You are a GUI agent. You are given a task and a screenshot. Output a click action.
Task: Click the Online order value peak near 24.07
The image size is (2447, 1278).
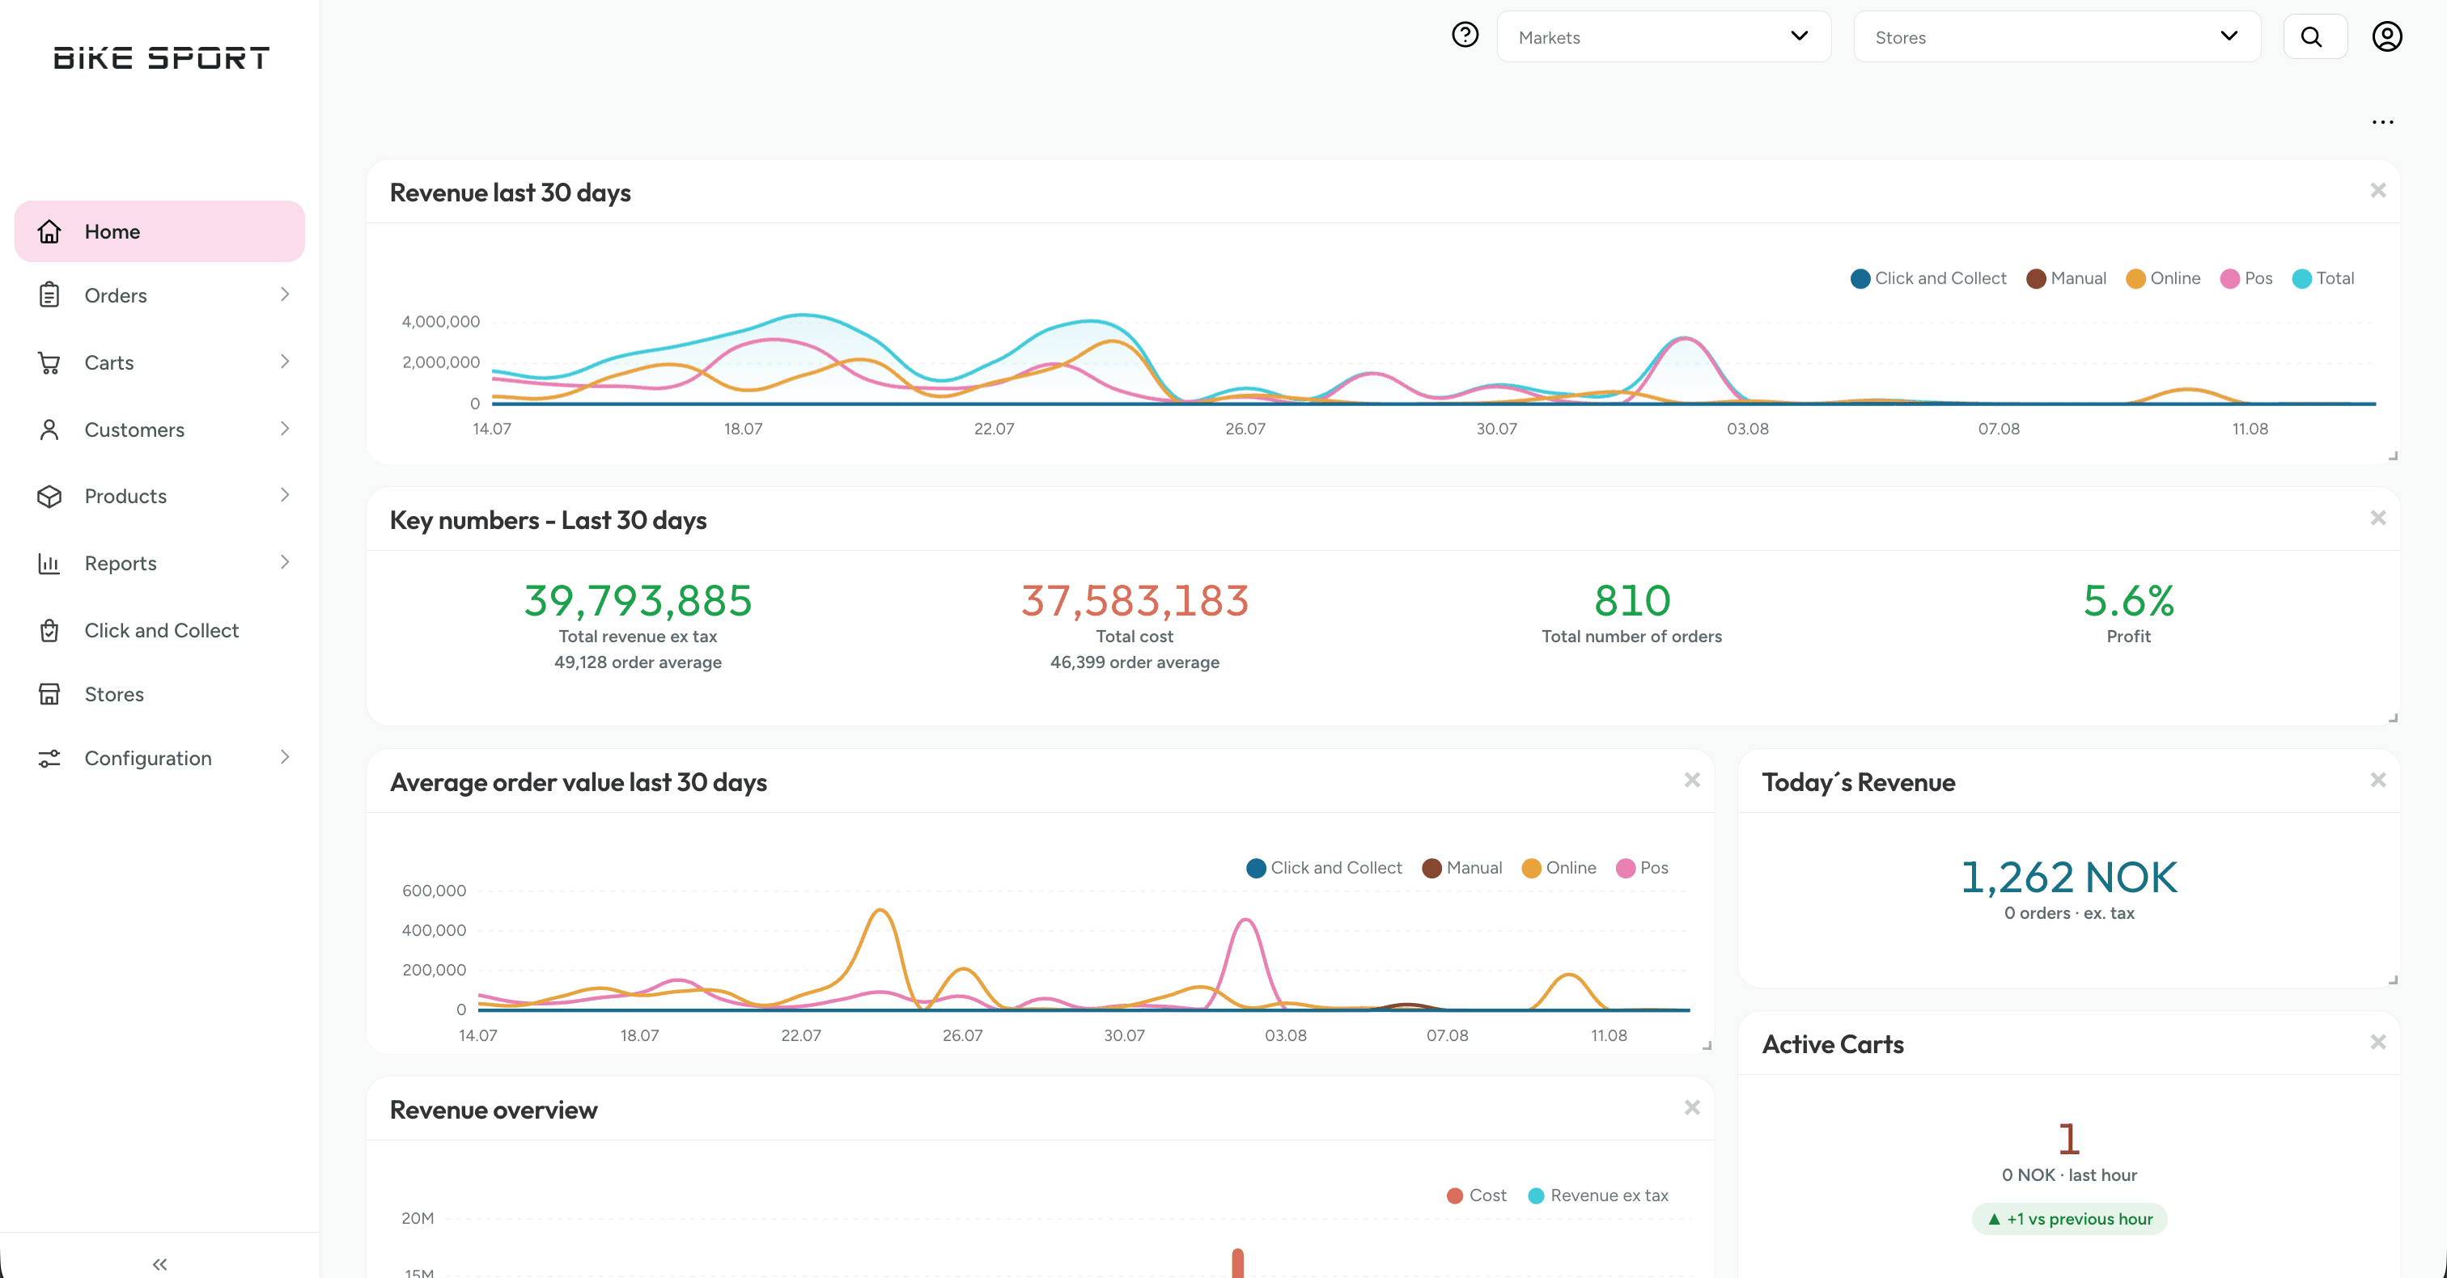(x=880, y=912)
